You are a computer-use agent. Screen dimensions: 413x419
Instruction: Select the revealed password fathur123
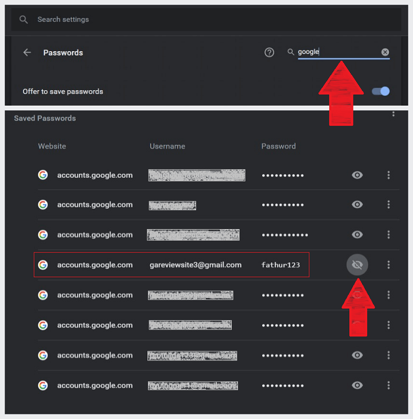click(x=280, y=265)
